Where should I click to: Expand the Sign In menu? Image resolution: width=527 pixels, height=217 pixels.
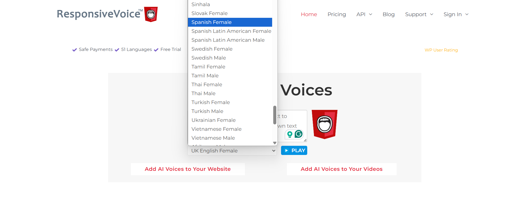click(x=456, y=14)
